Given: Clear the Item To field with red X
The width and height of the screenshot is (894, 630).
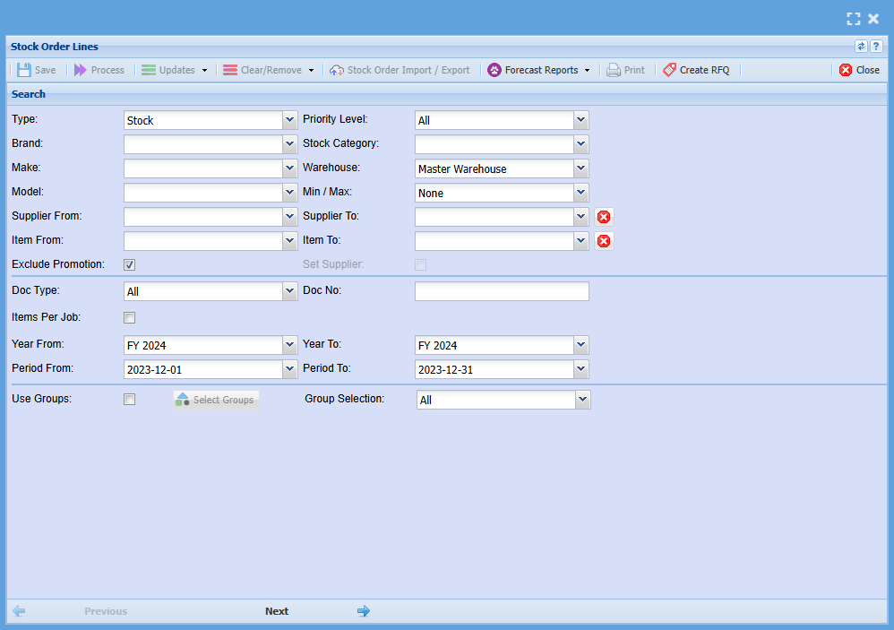Looking at the screenshot, I should coord(604,241).
